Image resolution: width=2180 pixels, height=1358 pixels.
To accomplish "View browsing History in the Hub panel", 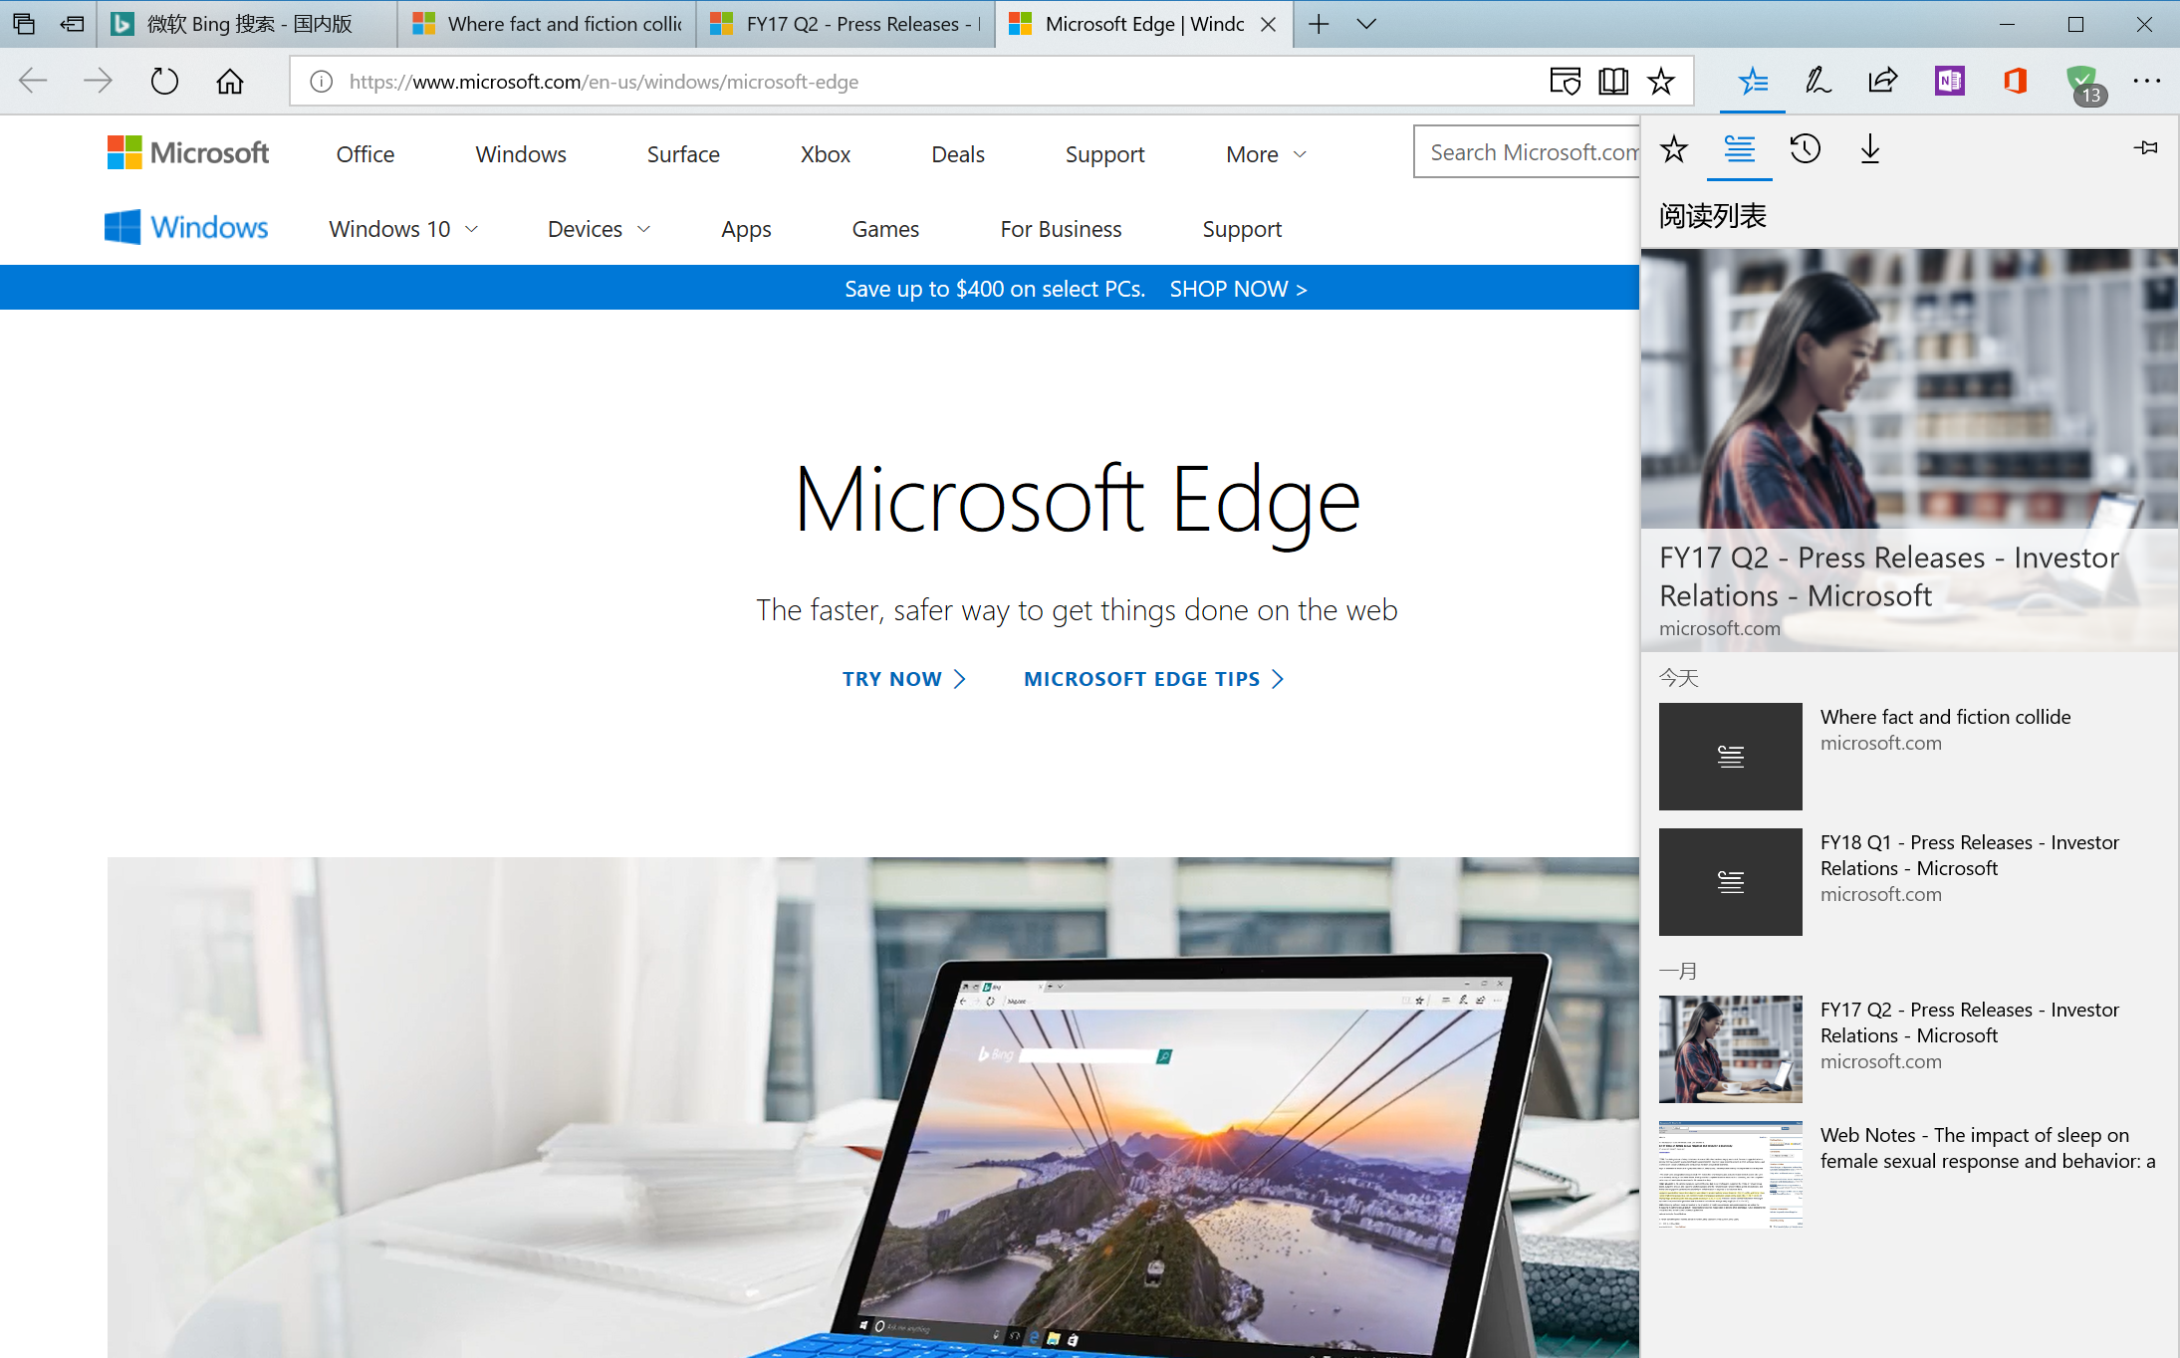I will point(1805,149).
